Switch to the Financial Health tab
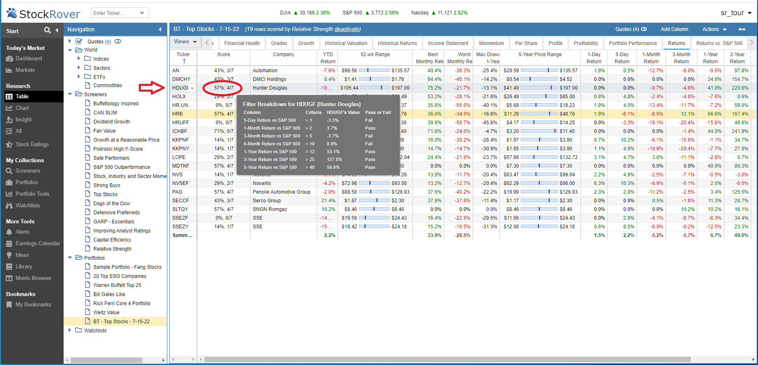The image size is (758, 365). point(242,43)
